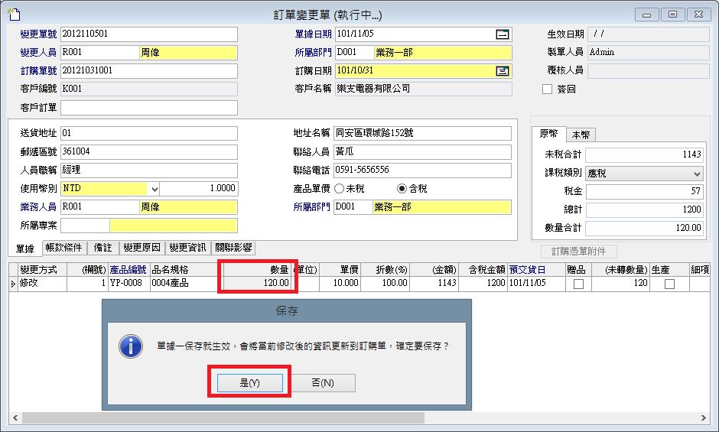The image size is (719, 432).
Task: Click 否(N) to cancel saving
Action: tap(322, 383)
